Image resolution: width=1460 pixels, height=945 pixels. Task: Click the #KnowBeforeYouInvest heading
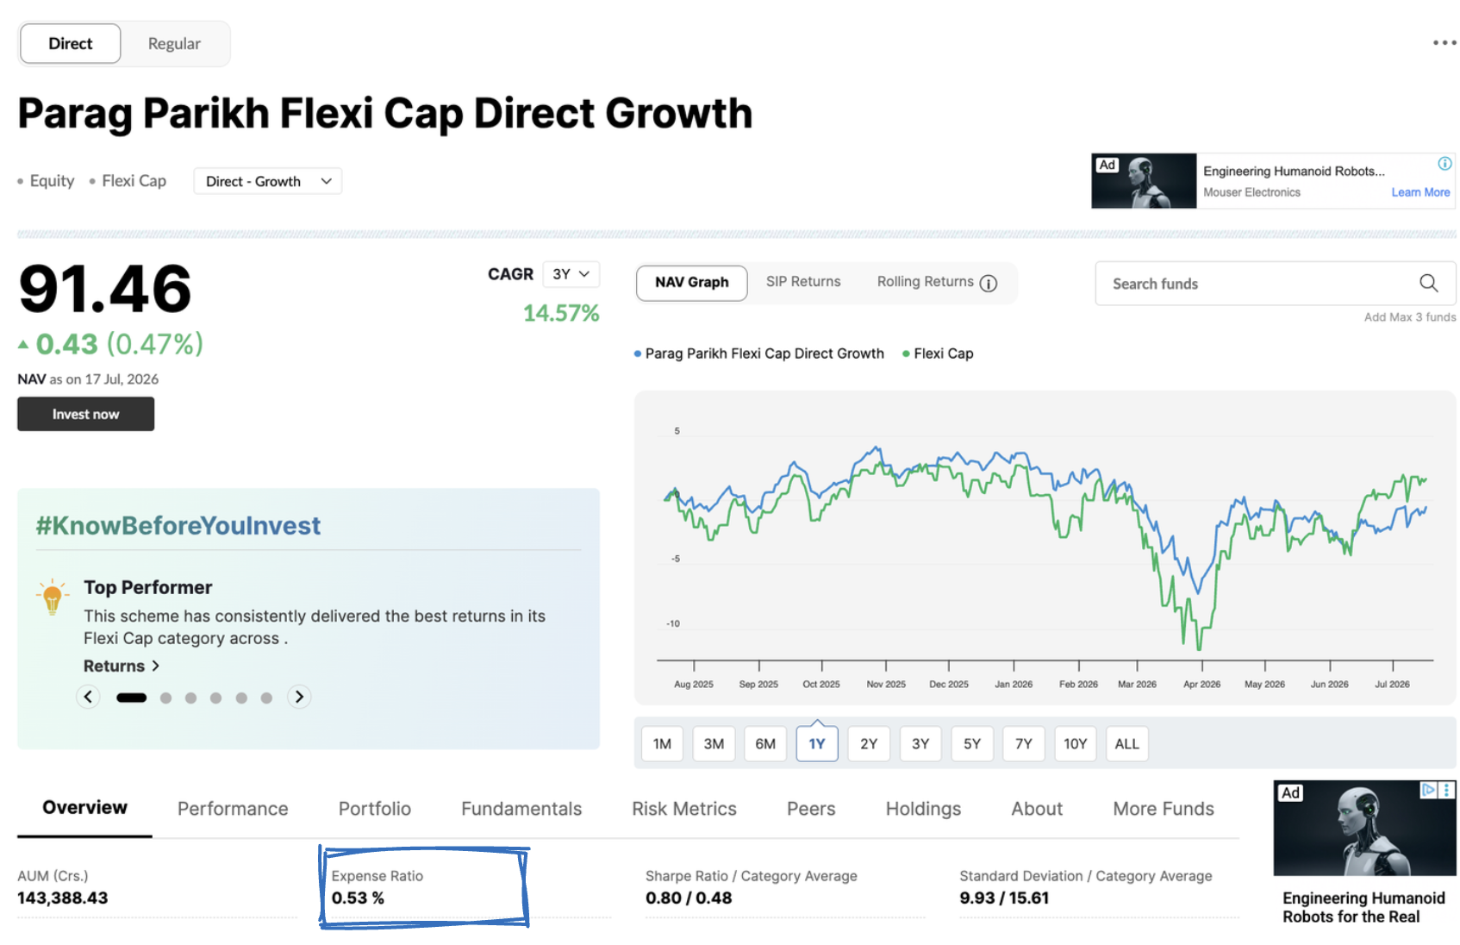178,525
